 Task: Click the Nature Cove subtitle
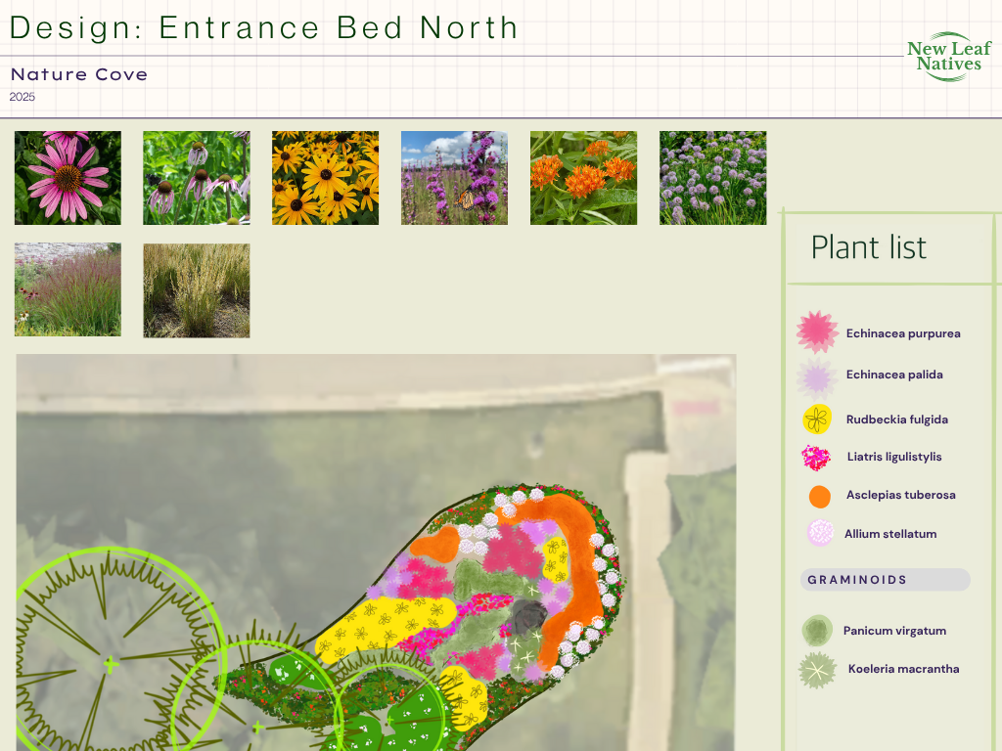[79, 74]
